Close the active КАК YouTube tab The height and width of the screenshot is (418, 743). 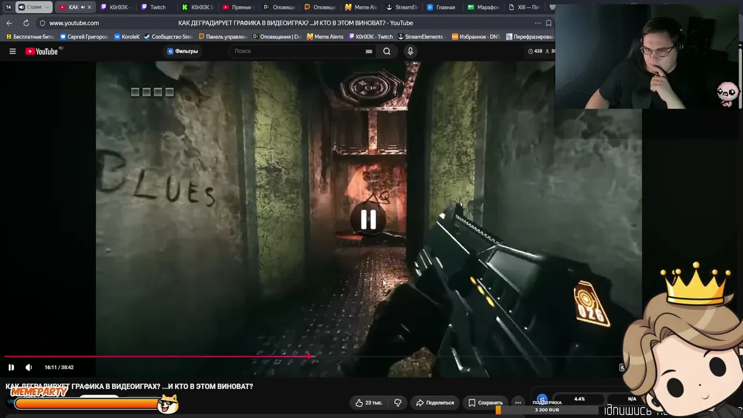[89, 8]
